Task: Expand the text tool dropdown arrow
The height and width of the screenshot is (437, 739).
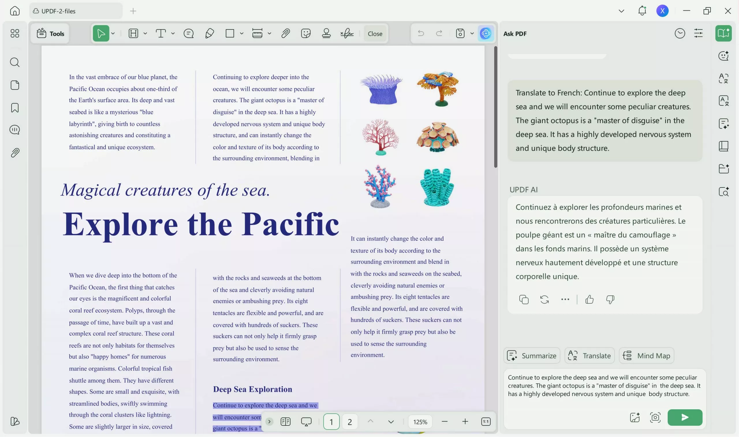Action: [x=173, y=33]
